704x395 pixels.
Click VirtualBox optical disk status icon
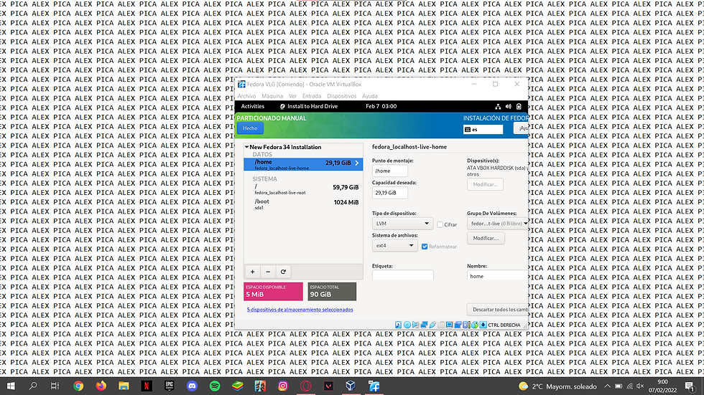tap(407, 325)
